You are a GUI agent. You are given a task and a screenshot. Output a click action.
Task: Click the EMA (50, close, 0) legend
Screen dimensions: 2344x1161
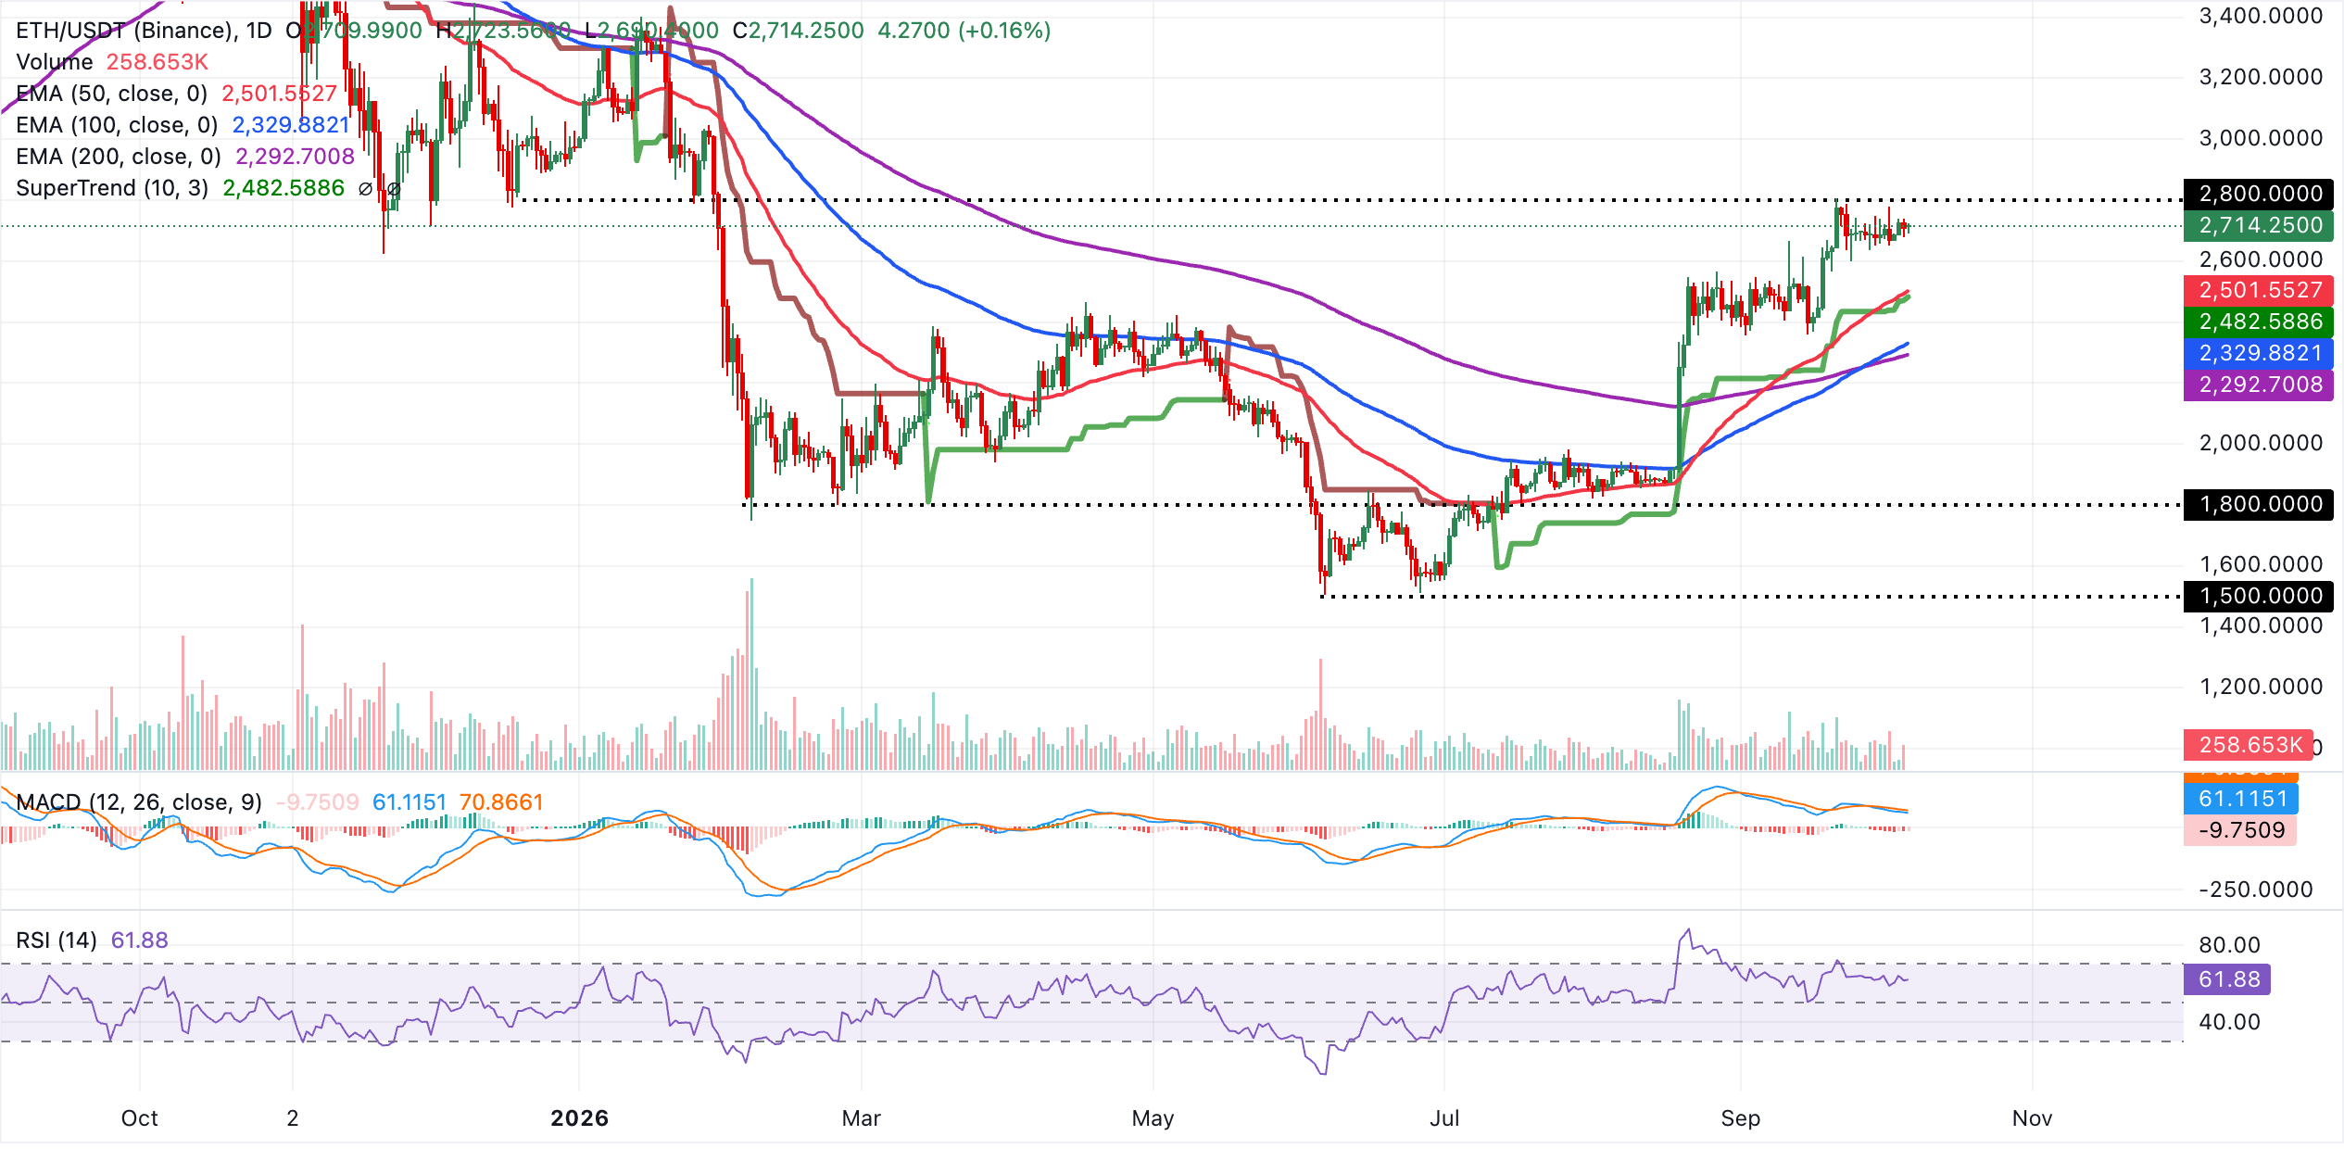pyautogui.click(x=111, y=94)
